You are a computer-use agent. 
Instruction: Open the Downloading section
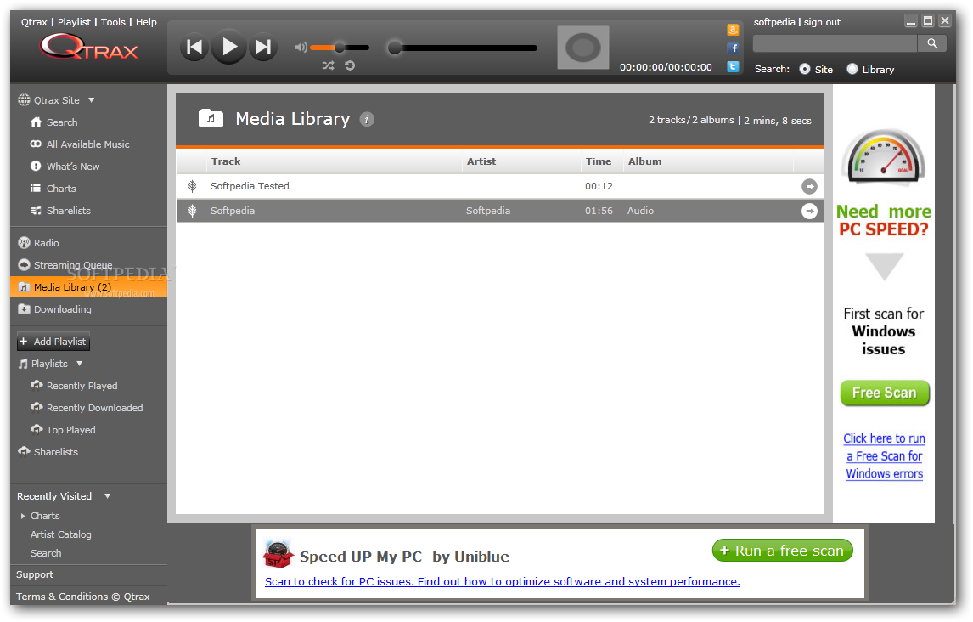[x=62, y=309]
